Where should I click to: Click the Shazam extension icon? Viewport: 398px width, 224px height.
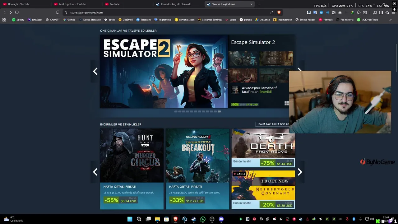coord(321,12)
